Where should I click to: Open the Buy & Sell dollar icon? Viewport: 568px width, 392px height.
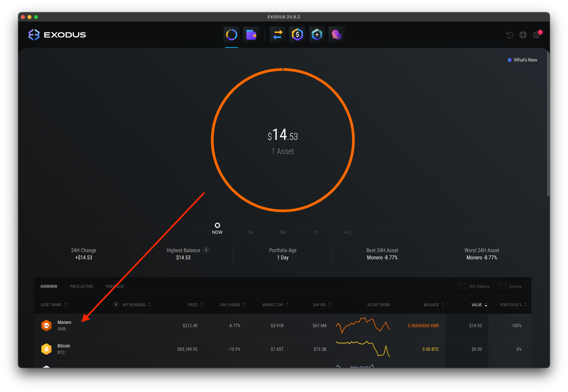pos(297,35)
